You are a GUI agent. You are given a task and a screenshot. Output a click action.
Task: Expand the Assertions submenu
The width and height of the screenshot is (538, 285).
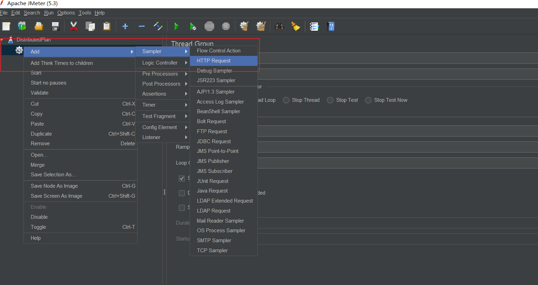coord(162,94)
